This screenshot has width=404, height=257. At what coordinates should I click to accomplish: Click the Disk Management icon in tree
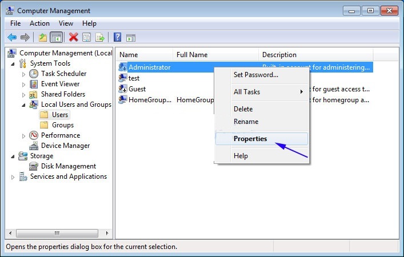pyautogui.click(x=34, y=166)
